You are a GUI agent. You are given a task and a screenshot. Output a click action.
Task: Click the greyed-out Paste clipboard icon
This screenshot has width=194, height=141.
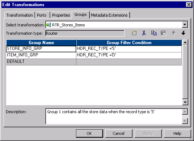click(164, 33)
